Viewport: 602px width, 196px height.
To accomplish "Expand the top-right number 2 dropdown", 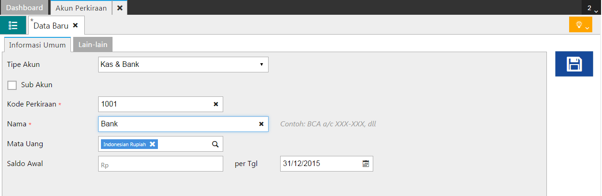I will pos(592,8).
